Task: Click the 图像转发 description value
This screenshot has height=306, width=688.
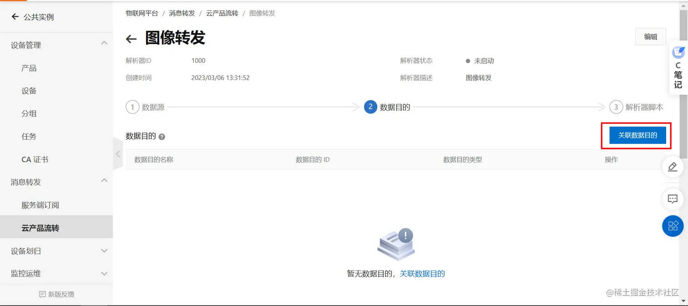Action: pos(479,78)
